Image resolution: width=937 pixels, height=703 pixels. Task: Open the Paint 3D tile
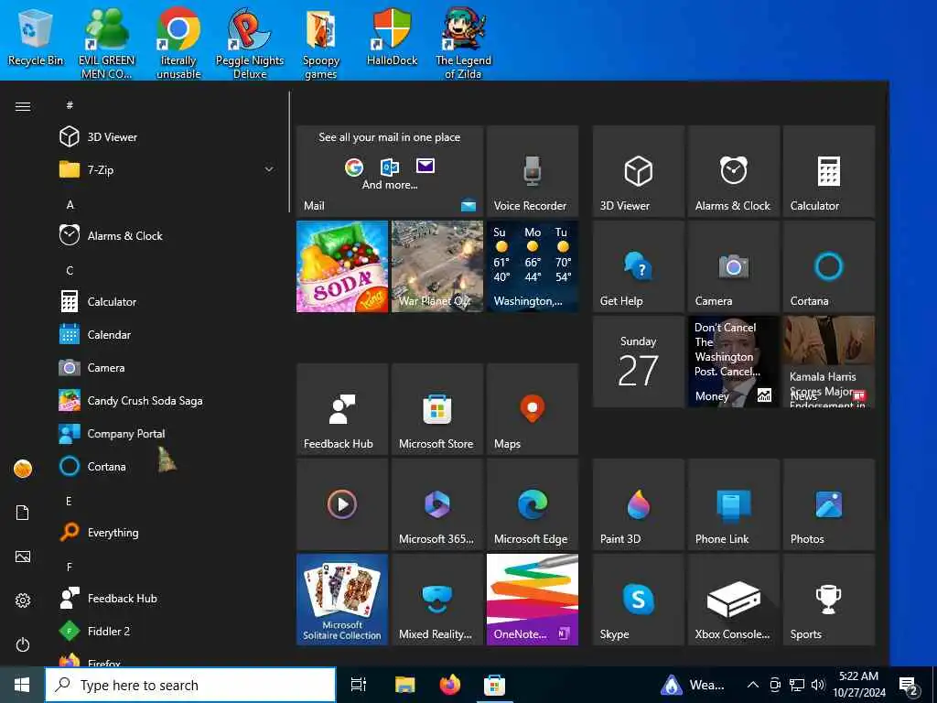click(638, 504)
